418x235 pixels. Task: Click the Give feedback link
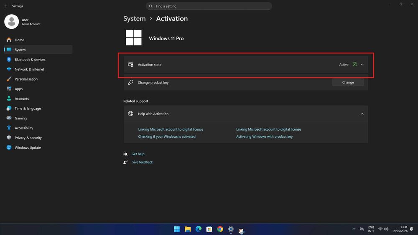pos(142,162)
